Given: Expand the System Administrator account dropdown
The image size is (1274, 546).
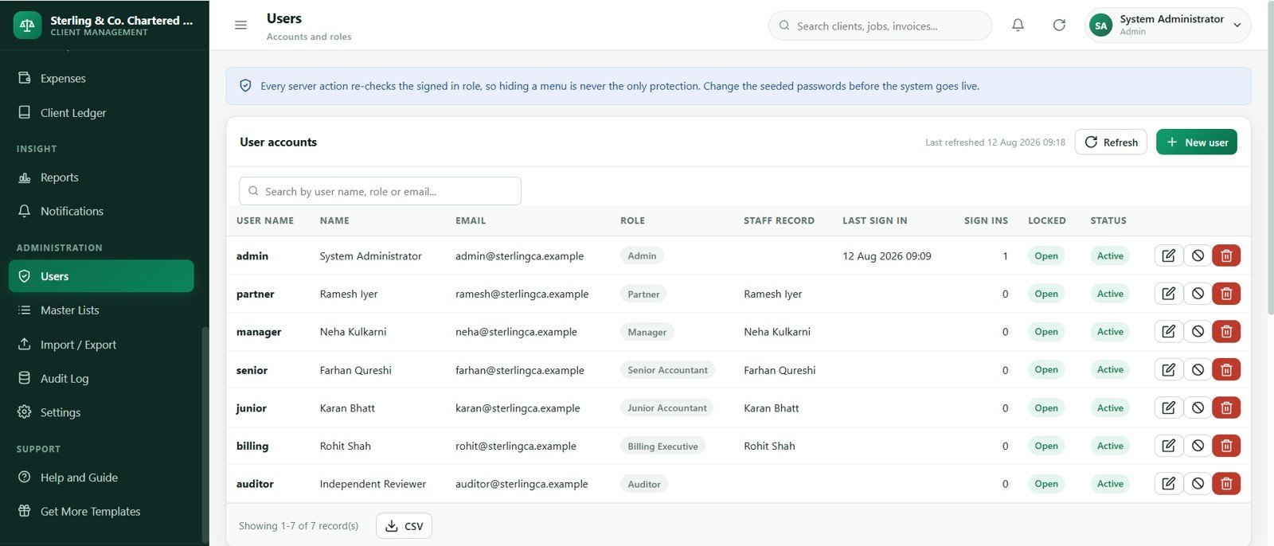Looking at the screenshot, I should 1167,25.
